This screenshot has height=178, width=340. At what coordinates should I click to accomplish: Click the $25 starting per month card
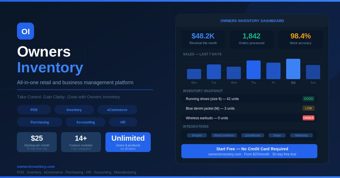pos(37,142)
